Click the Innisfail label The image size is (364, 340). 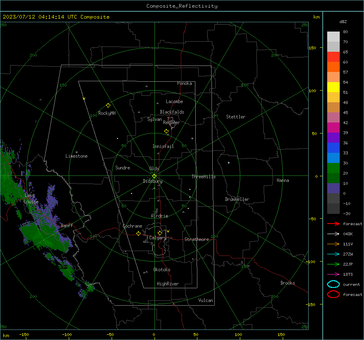163,146
